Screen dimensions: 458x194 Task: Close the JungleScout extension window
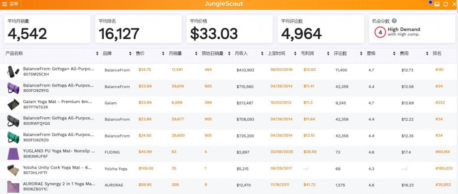tap(454, 4)
